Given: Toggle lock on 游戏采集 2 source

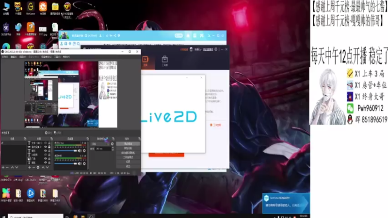Looking at the screenshot, I should (49, 147).
